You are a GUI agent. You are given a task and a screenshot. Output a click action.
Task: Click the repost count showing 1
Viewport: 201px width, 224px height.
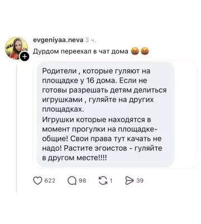coord(111,180)
